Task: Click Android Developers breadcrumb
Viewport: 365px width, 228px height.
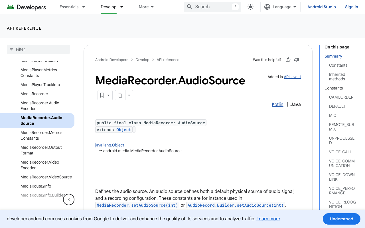Action: click(112, 60)
